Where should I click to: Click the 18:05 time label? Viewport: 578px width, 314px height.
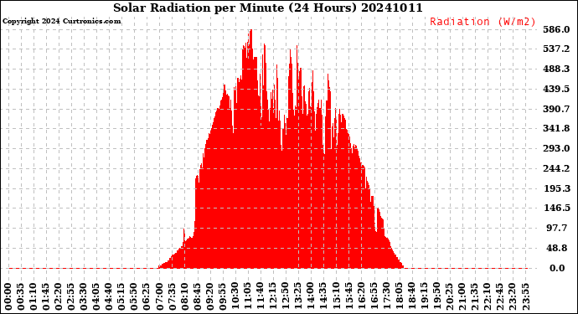399,296
